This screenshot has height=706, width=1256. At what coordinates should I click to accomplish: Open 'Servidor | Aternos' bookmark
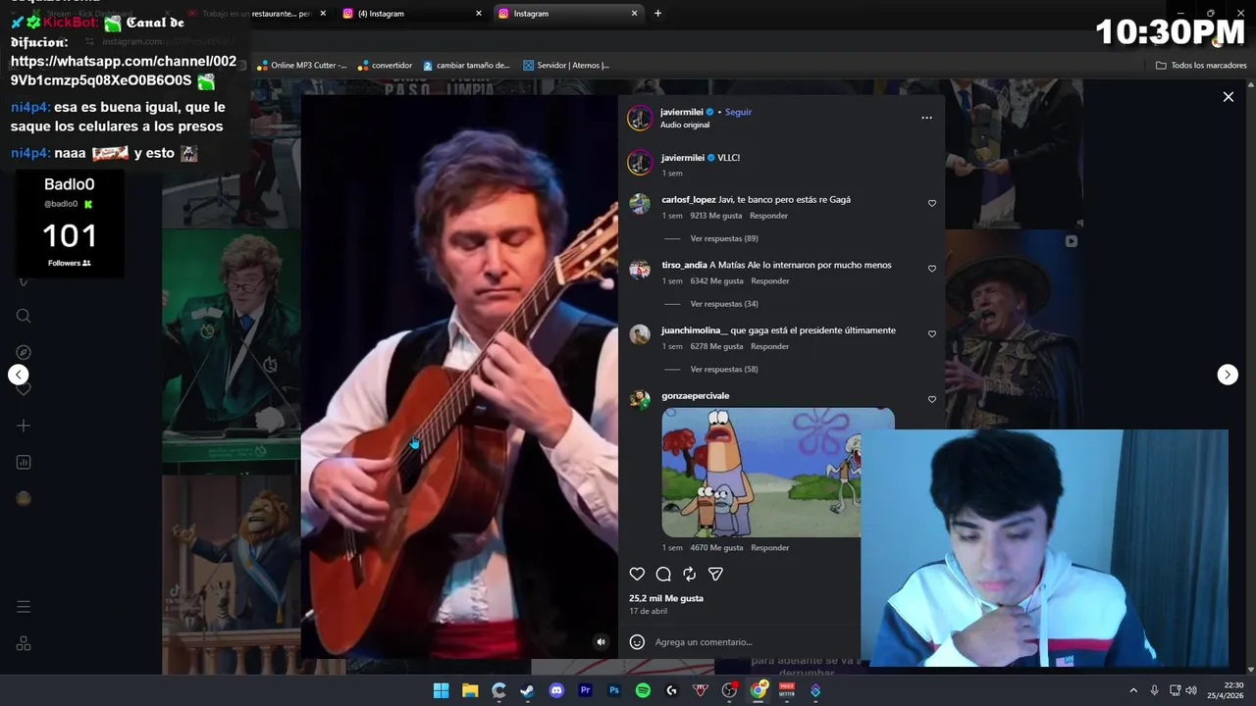point(566,66)
